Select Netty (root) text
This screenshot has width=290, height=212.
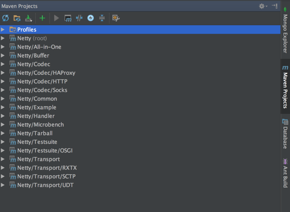(x=32, y=38)
